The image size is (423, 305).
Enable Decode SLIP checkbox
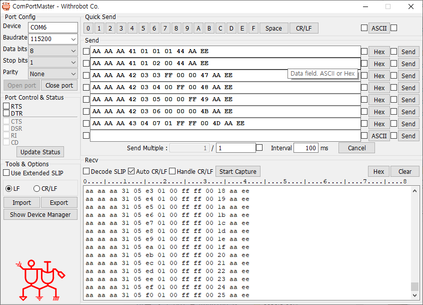click(x=86, y=171)
